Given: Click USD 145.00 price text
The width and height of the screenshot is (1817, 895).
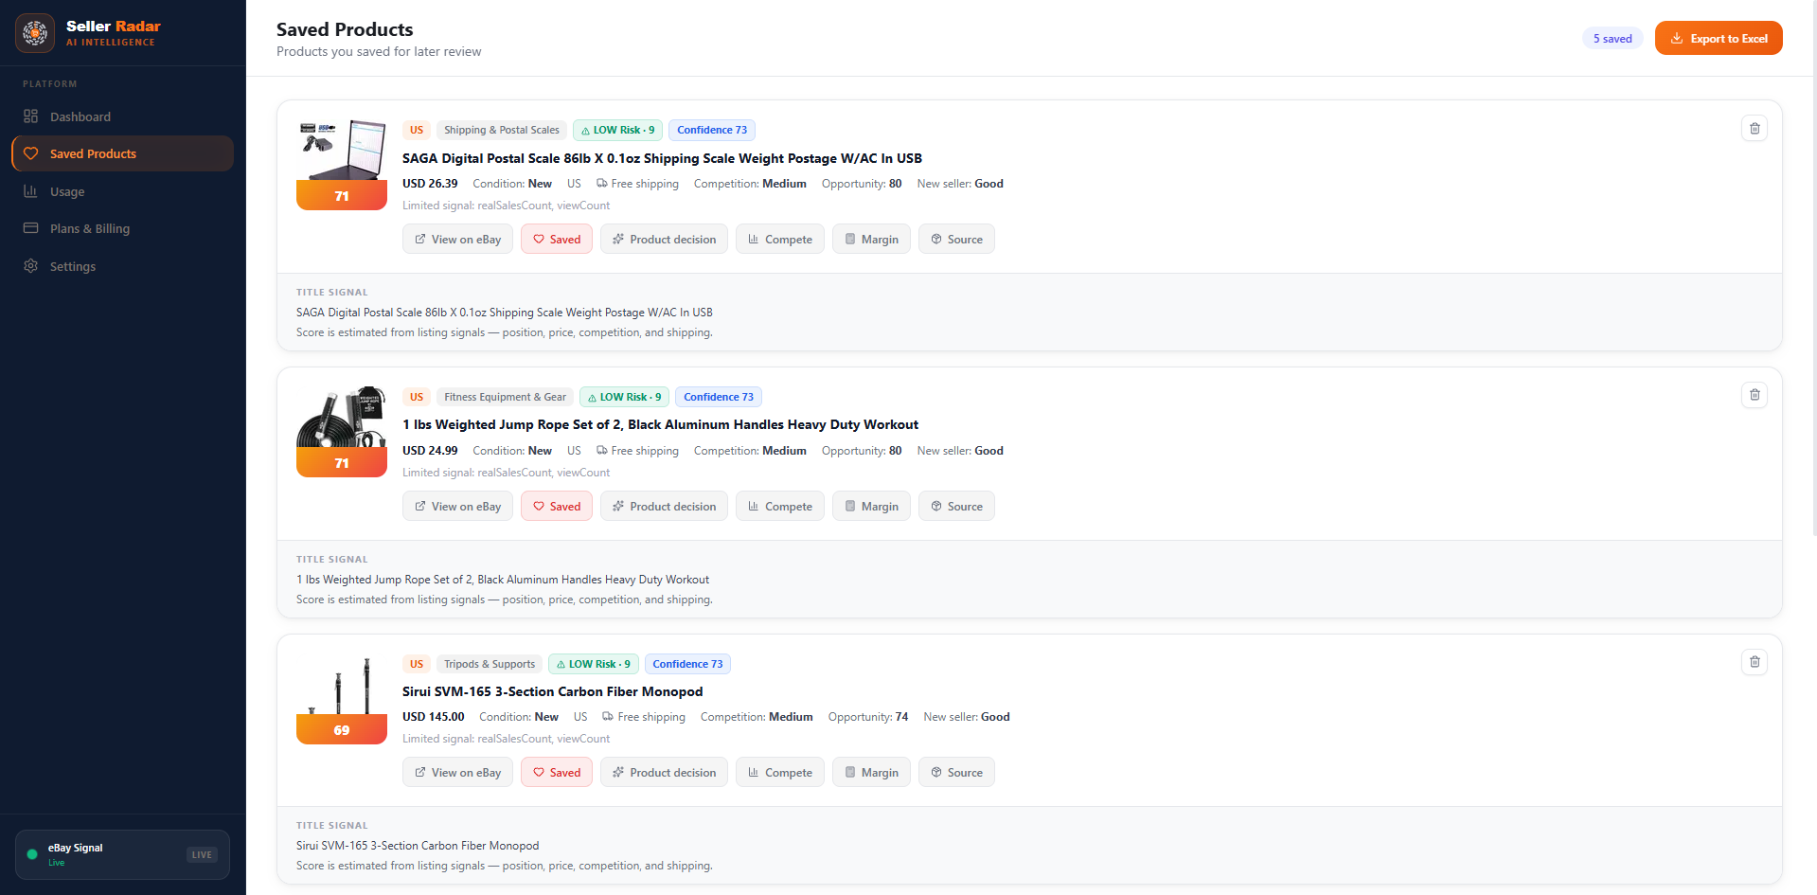Looking at the screenshot, I should (434, 717).
